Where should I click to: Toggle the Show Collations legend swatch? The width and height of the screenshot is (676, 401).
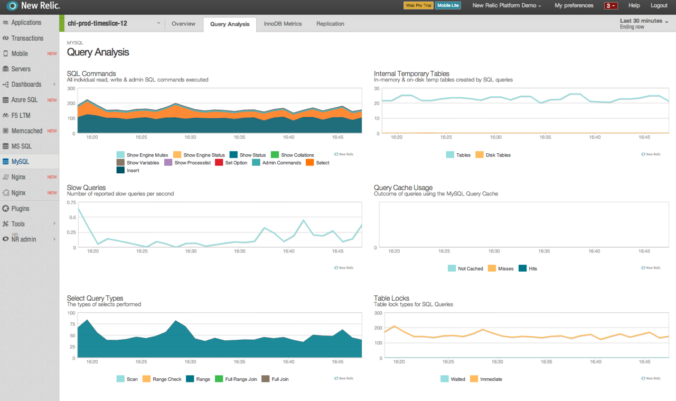(275, 155)
